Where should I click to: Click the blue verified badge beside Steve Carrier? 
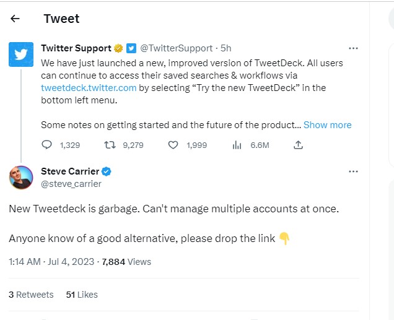pos(107,171)
